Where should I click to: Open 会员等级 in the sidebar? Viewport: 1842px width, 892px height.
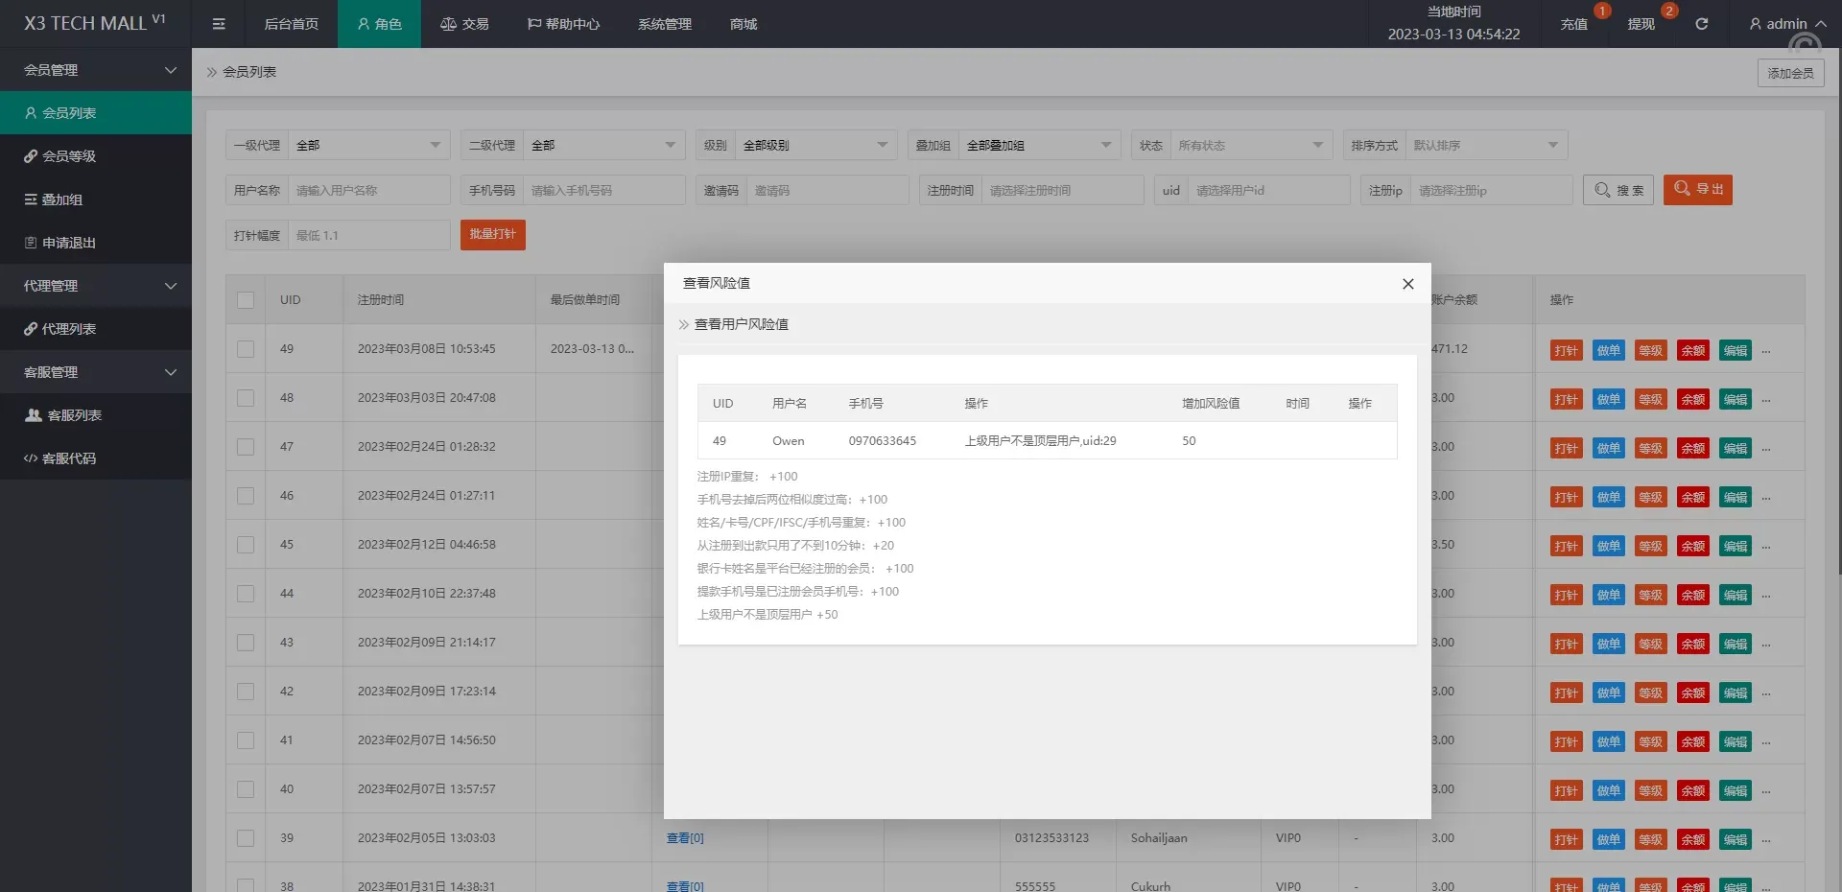pyautogui.click(x=69, y=156)
